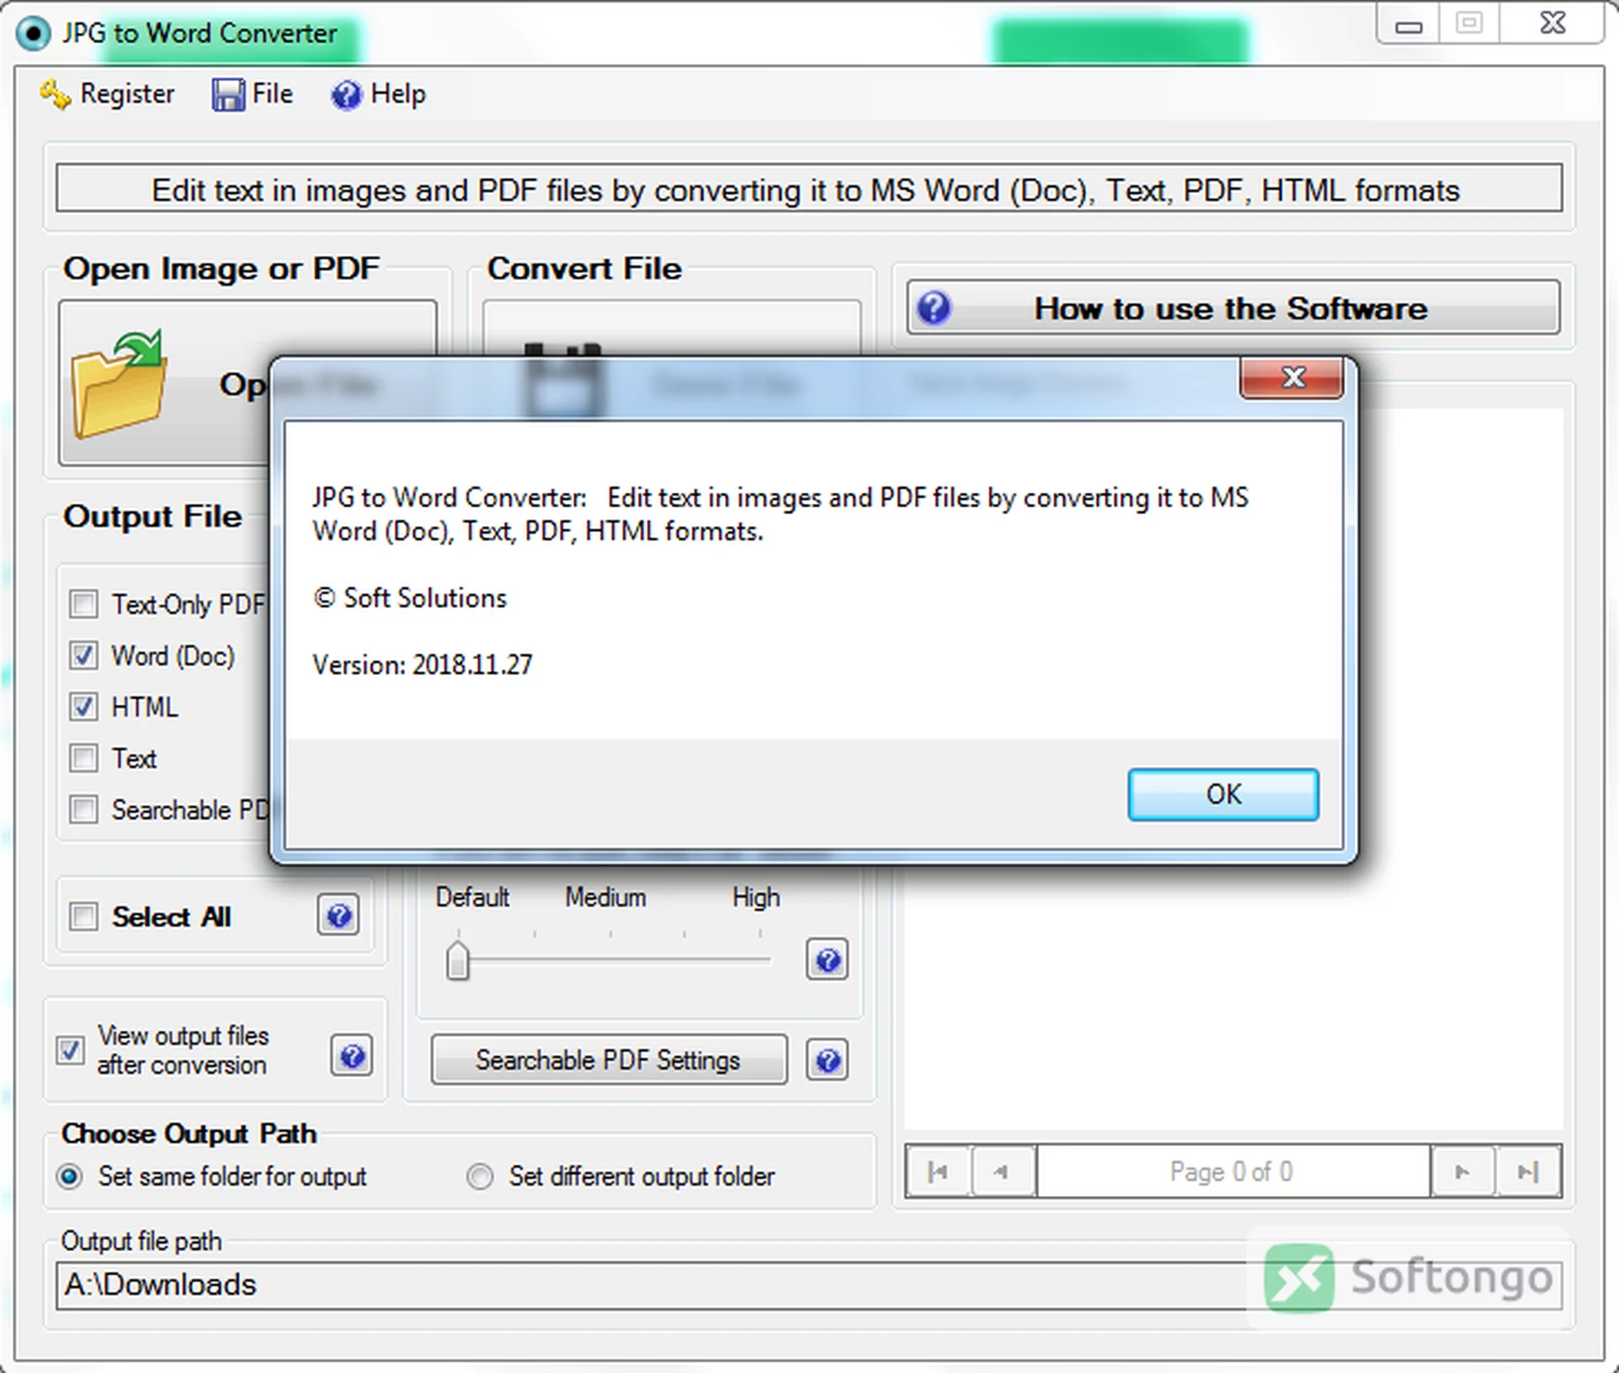The height and width of the screenshot is (1373, 1619).
Task: Click the Version: 2018.11.27 text
Action: point(422,665)
